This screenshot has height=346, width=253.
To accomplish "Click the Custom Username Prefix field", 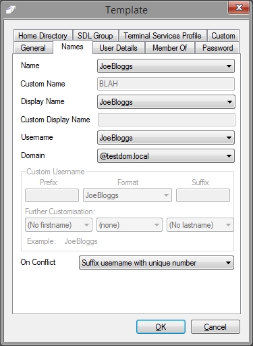I will (52, 195).
